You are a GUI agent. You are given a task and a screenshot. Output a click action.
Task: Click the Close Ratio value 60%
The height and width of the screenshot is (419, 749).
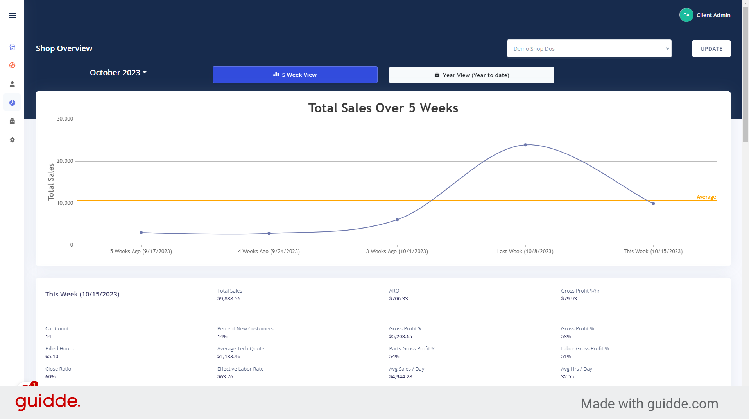(50, 377)
